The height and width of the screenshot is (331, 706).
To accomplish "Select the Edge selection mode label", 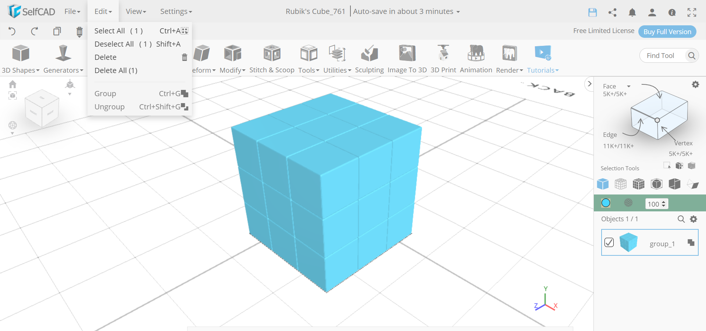I will pyautogui.click(x=610, y=135).
